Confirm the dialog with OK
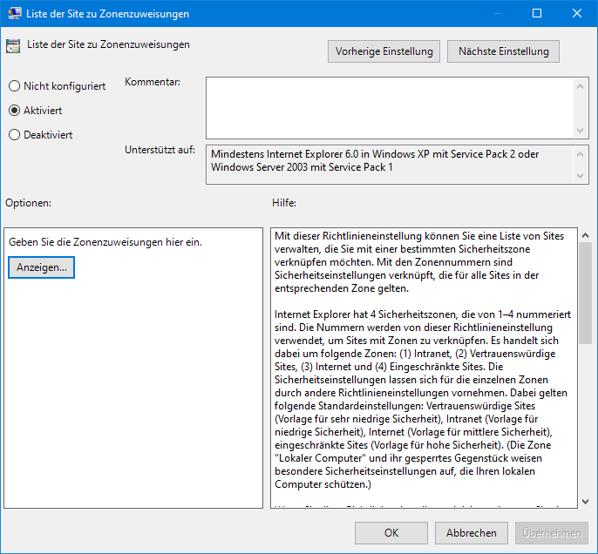Image resolution: width=598 pixels, height=554 pixels. (391, 533)
